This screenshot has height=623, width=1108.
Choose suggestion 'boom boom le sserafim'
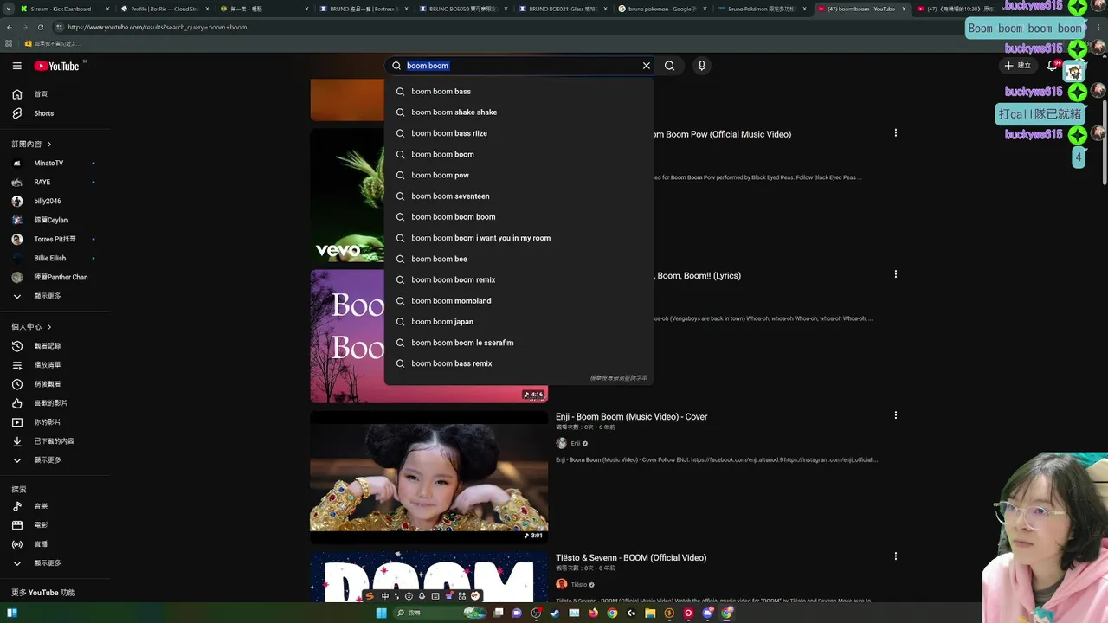click(519, 343)
